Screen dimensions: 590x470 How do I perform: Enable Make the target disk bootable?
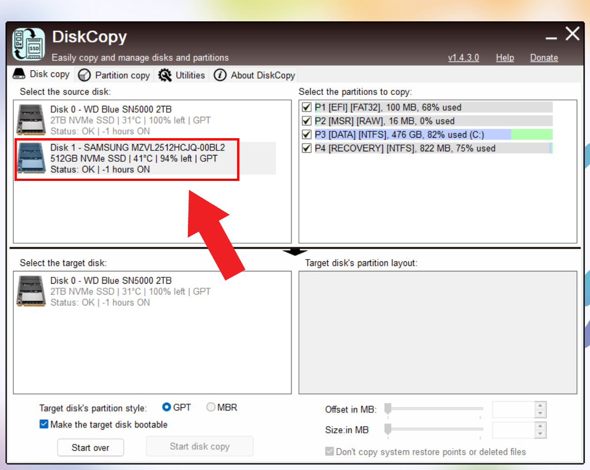pyautogui.click(x=44, y=424)
